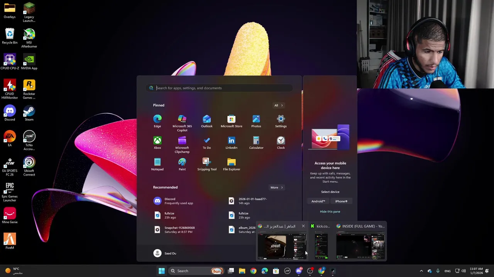Image resolution: width=494 pixels, height=277 pixels.
Task: Select Discord desktop shortcut
Action: tap(10, 113)
